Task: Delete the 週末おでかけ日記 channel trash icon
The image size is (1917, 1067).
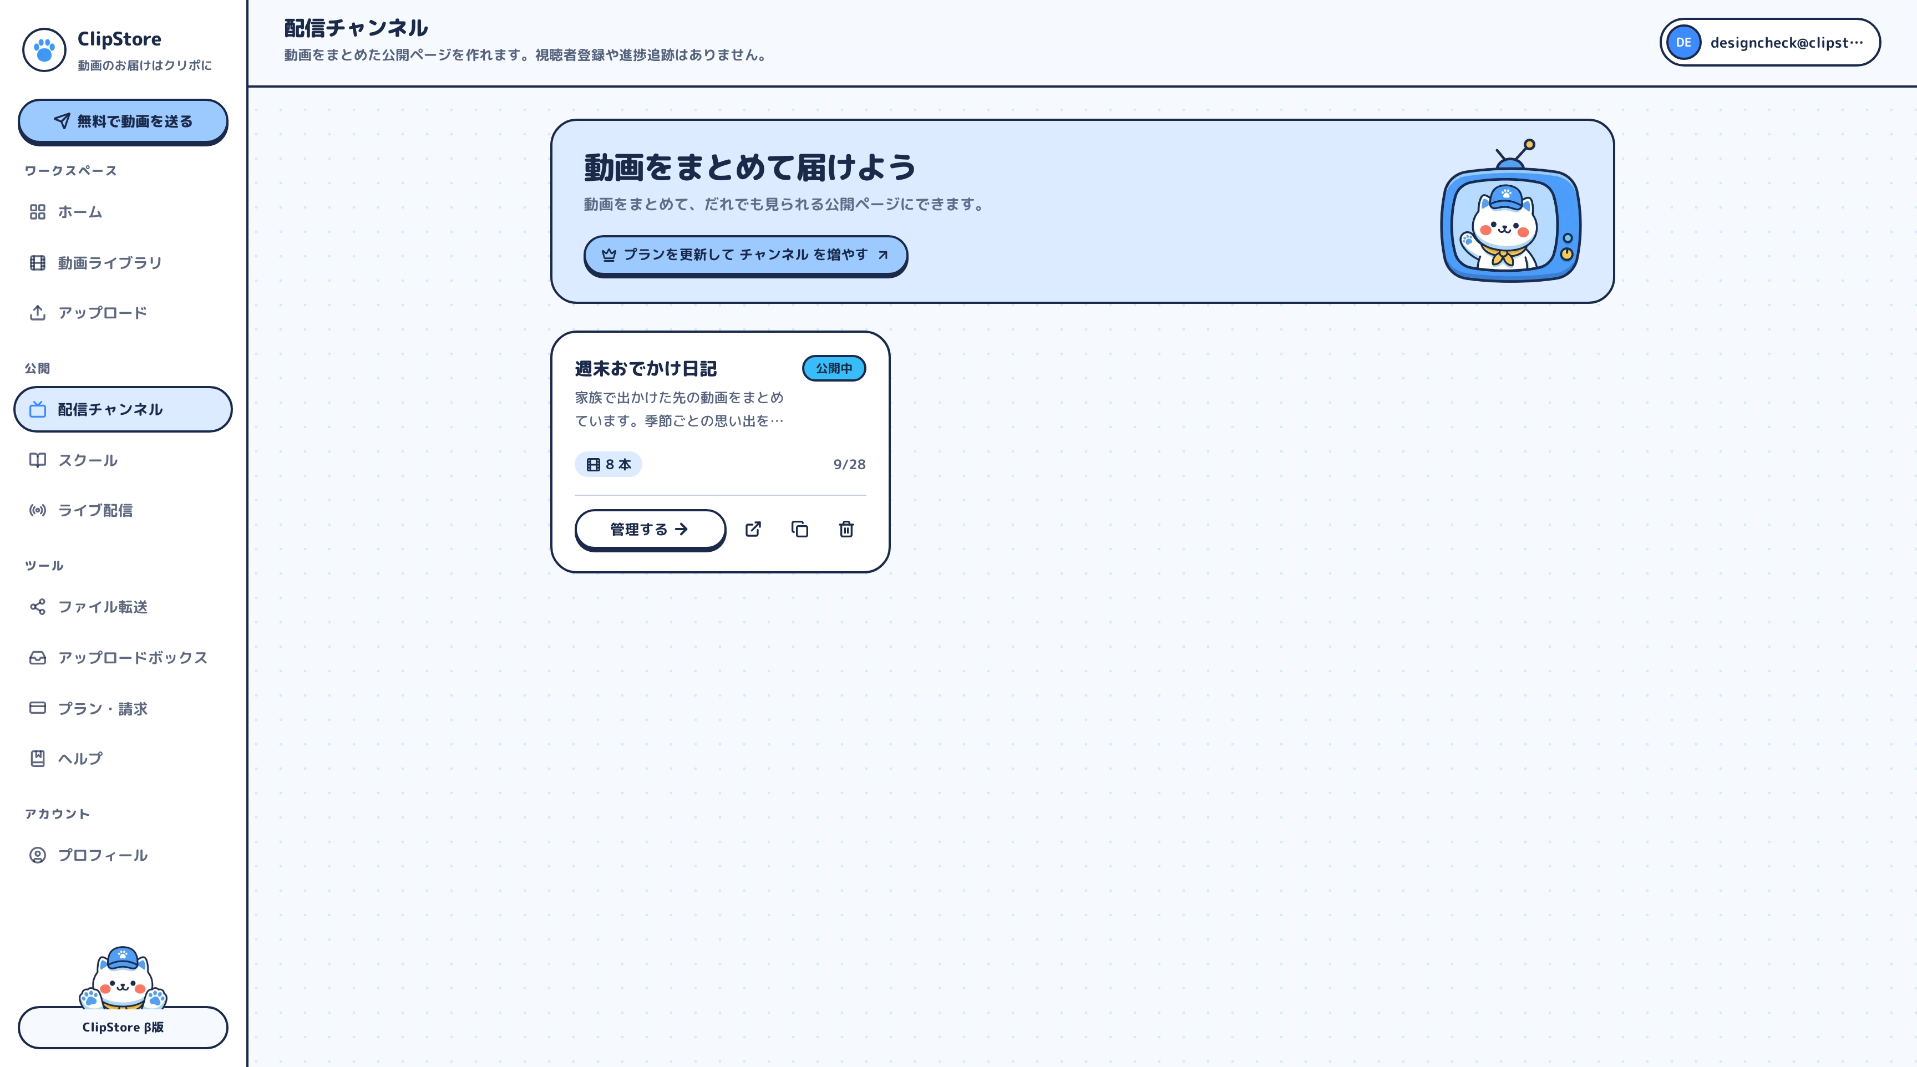Action: (846, 529)
